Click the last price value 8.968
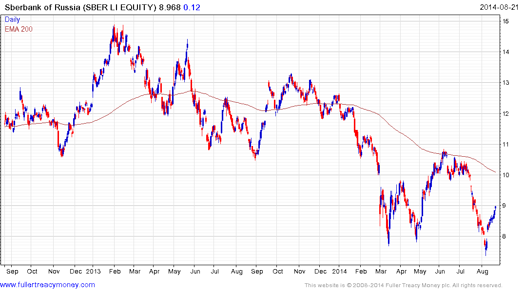Image resolution: width=524 pixels, height=292 pixels. pyautogui.click(x=170, y=7)
